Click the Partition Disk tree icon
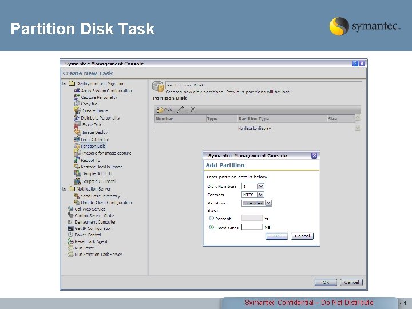The width and height of the screenshot is (412, 309). [x=77, y=146]
